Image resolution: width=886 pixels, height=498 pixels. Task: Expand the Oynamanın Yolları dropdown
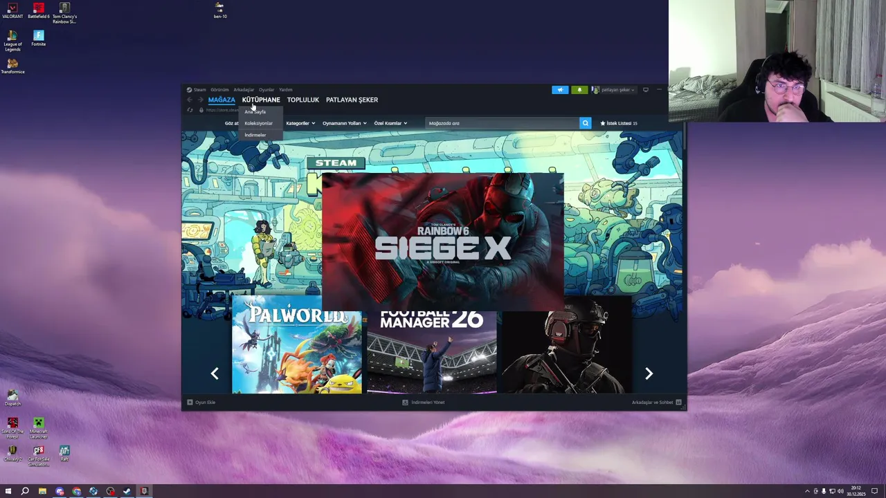click(x=345, y=123)
